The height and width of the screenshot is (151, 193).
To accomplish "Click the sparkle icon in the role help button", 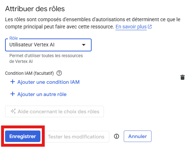I will [x=13, y=111].
